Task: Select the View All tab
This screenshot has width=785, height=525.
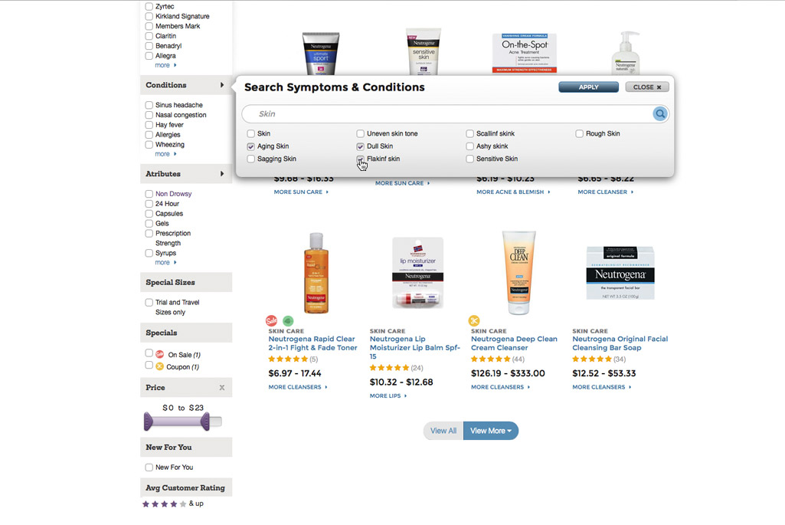Action: point(443,431)
